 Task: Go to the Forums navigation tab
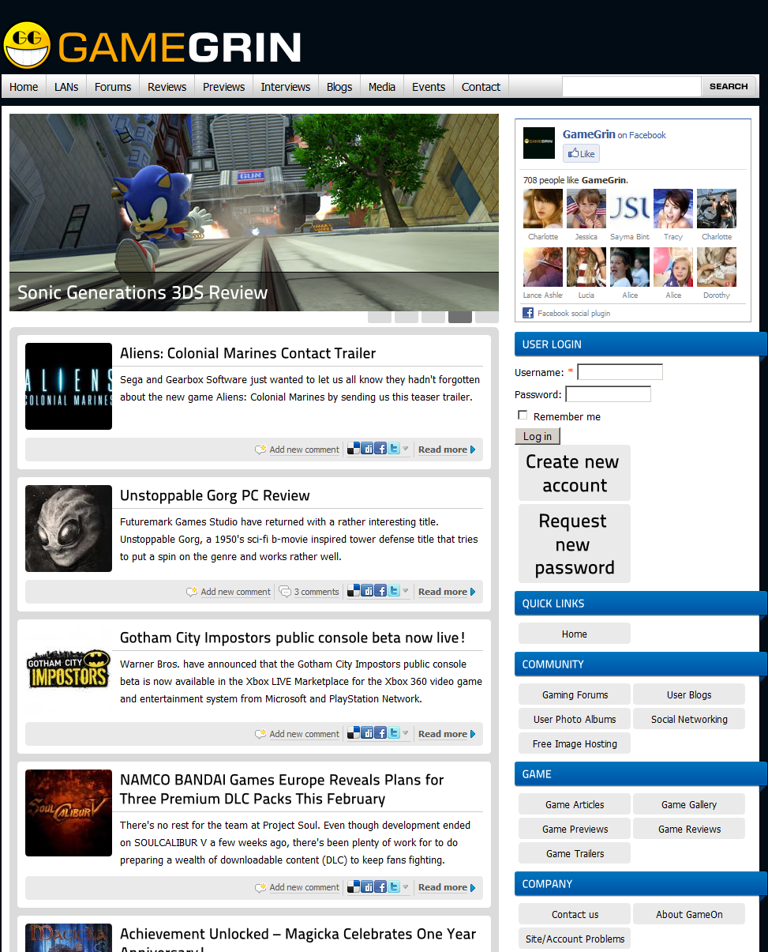point(113,87)
